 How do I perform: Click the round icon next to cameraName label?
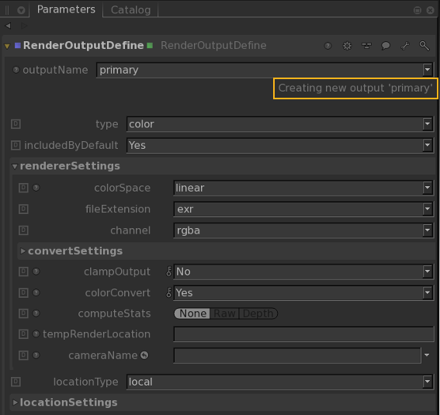[x=144, y=355]
